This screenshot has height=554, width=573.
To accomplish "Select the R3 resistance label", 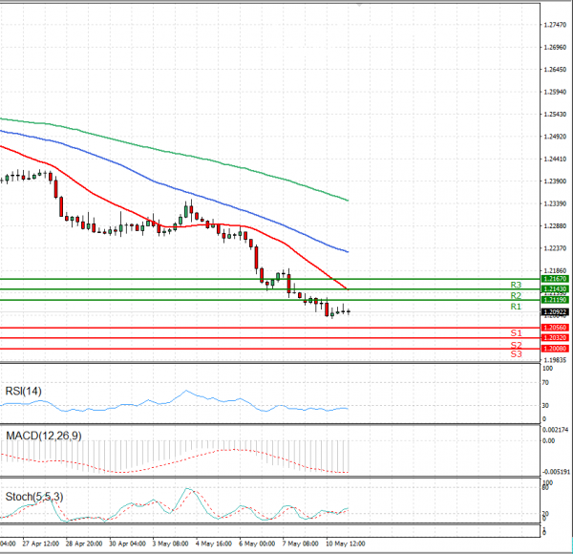I will pyautogui.click(x=516, y=285).
